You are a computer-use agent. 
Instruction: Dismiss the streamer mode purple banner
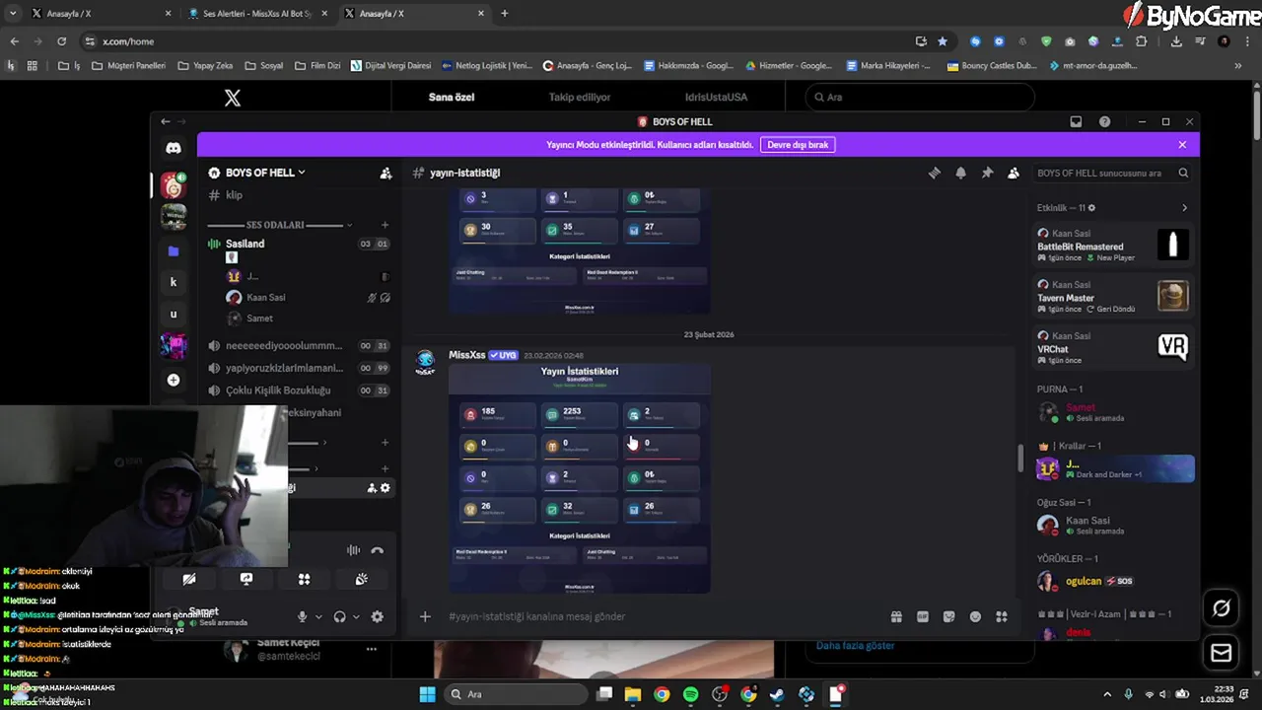click(x=1182, y=144)
